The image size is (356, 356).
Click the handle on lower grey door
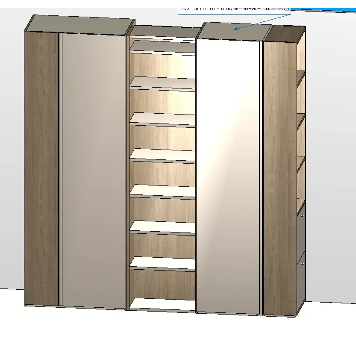pos(303,264)
